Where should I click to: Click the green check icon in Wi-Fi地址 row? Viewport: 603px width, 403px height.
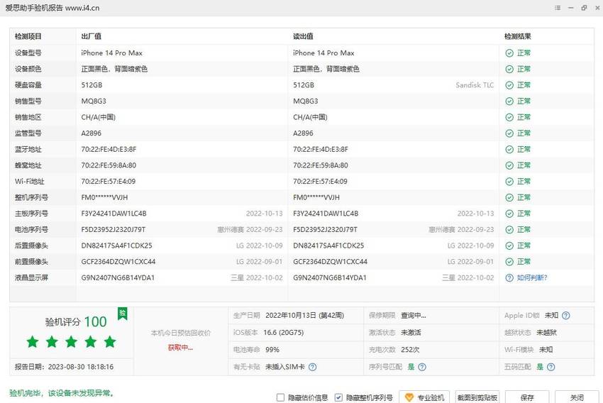(x=509, y=182)
